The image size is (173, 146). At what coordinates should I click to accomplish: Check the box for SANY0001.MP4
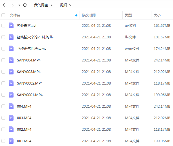click(x=3, y=95)
